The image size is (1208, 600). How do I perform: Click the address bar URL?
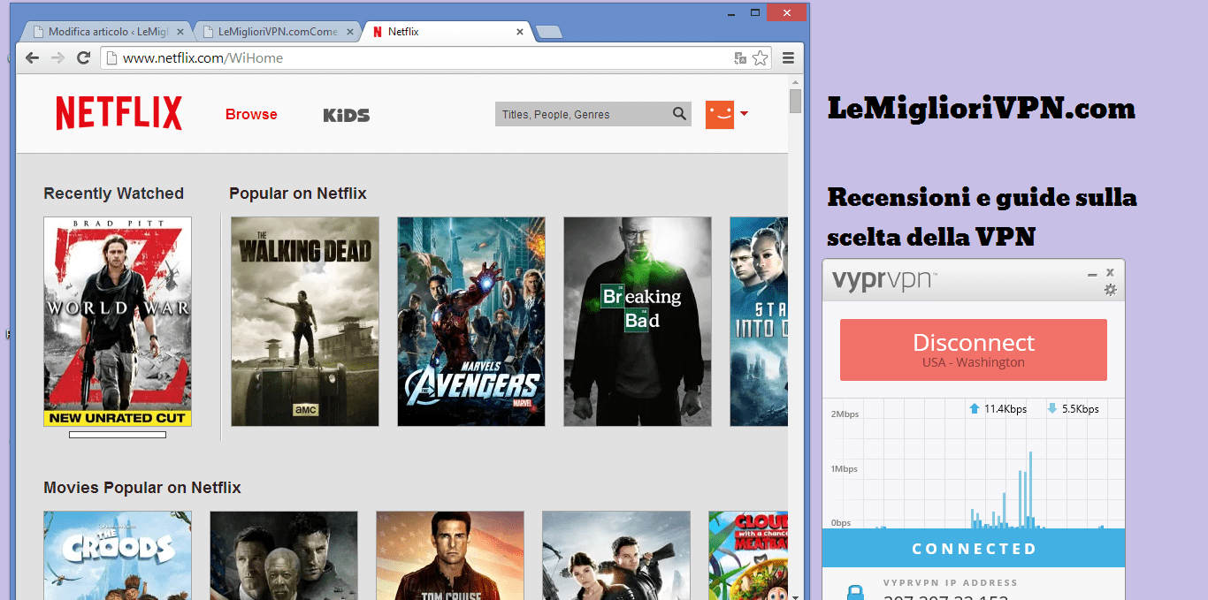203,58
